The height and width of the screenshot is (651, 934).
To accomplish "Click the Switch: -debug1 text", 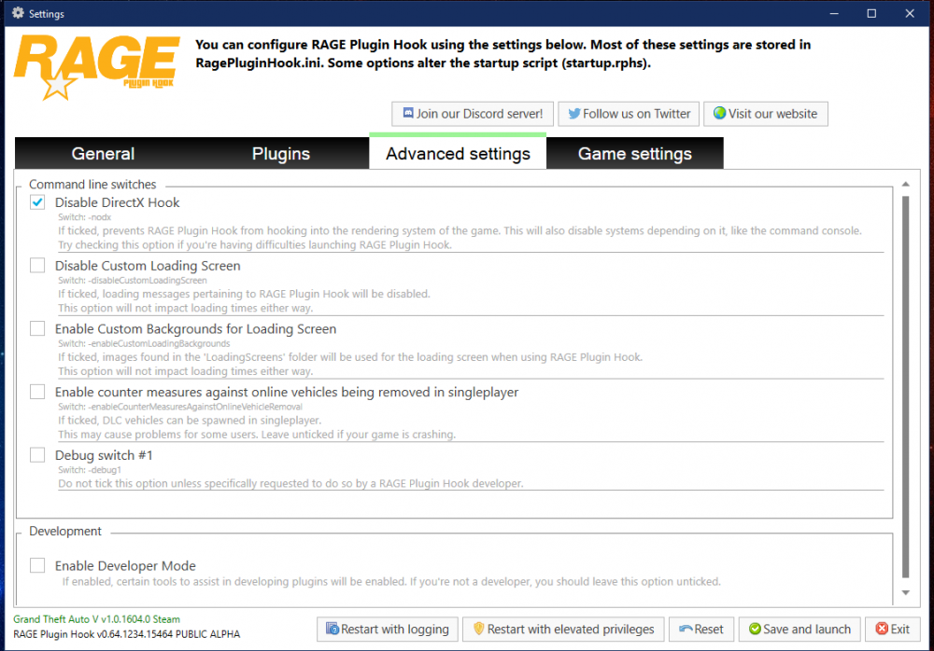I will point(90,469).
